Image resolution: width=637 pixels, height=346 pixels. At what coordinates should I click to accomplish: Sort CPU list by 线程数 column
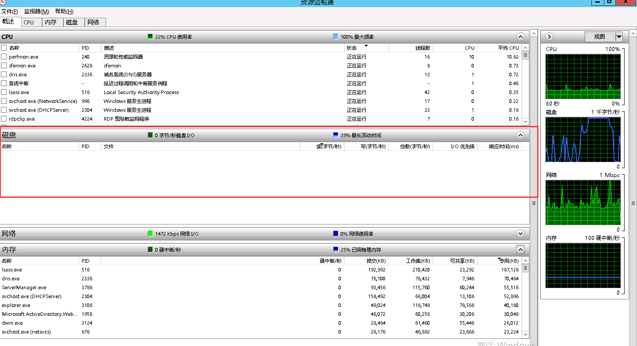pyautogui.click(x=411, y=47)
